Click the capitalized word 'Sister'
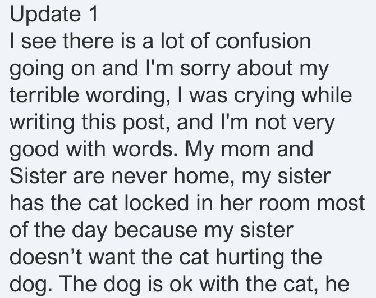 [x=38, y=176]
